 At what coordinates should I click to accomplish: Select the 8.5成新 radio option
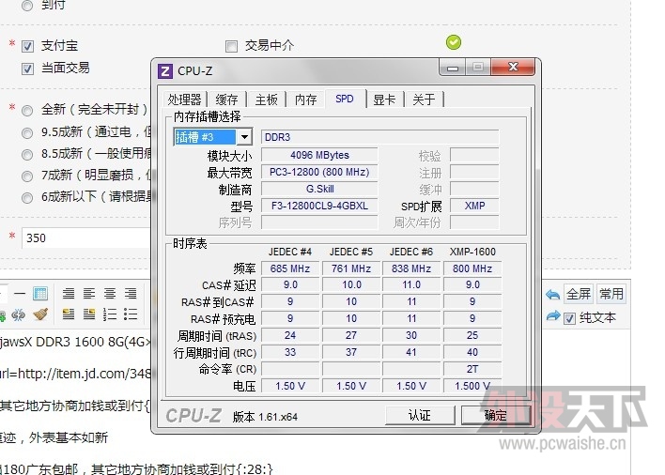(x=27, y=155)
